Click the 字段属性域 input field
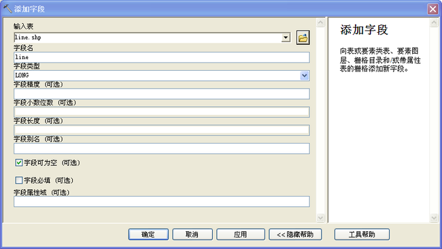The image size is (442, 249). pos(162,201)
